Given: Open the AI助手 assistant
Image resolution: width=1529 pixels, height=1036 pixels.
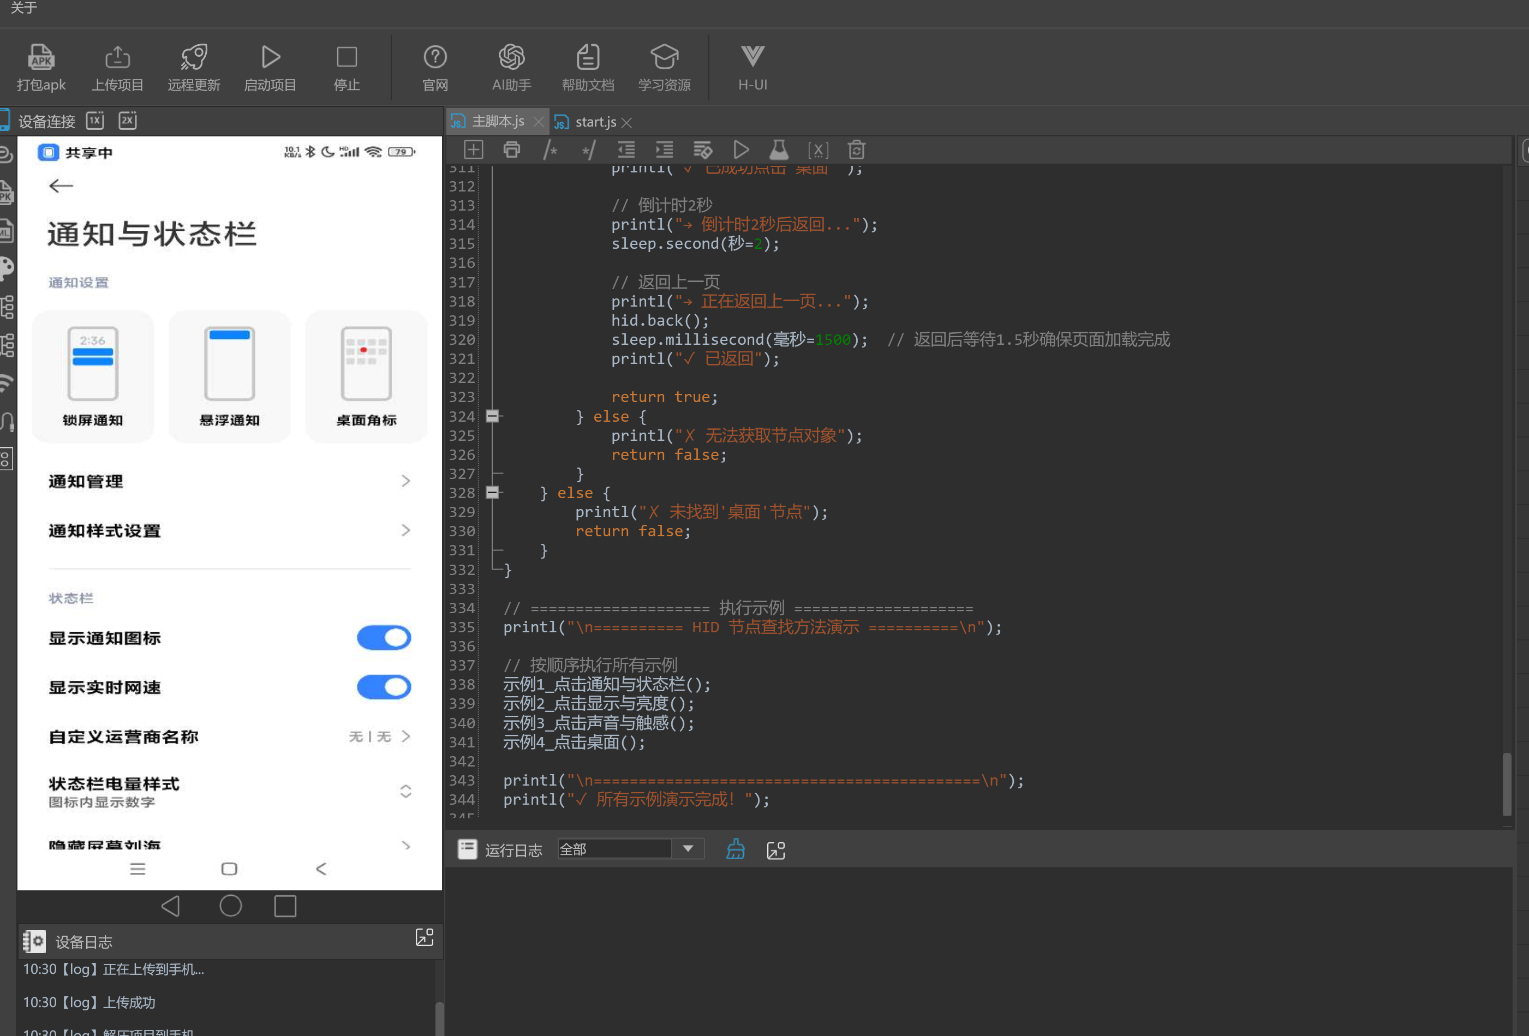Looking at the screenshot, I should click(511, 67).
